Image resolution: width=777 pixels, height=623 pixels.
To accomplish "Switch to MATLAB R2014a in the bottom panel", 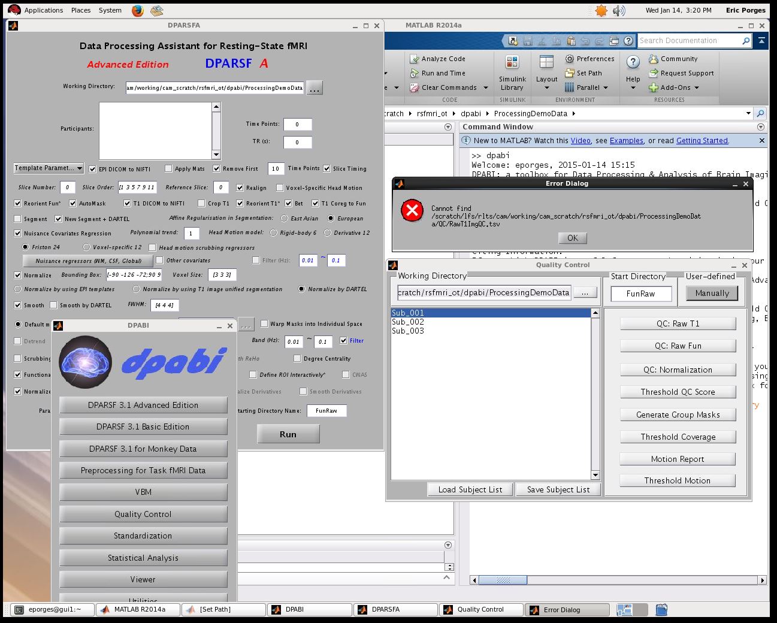I will pyautogui.click(x=138, y=609).
